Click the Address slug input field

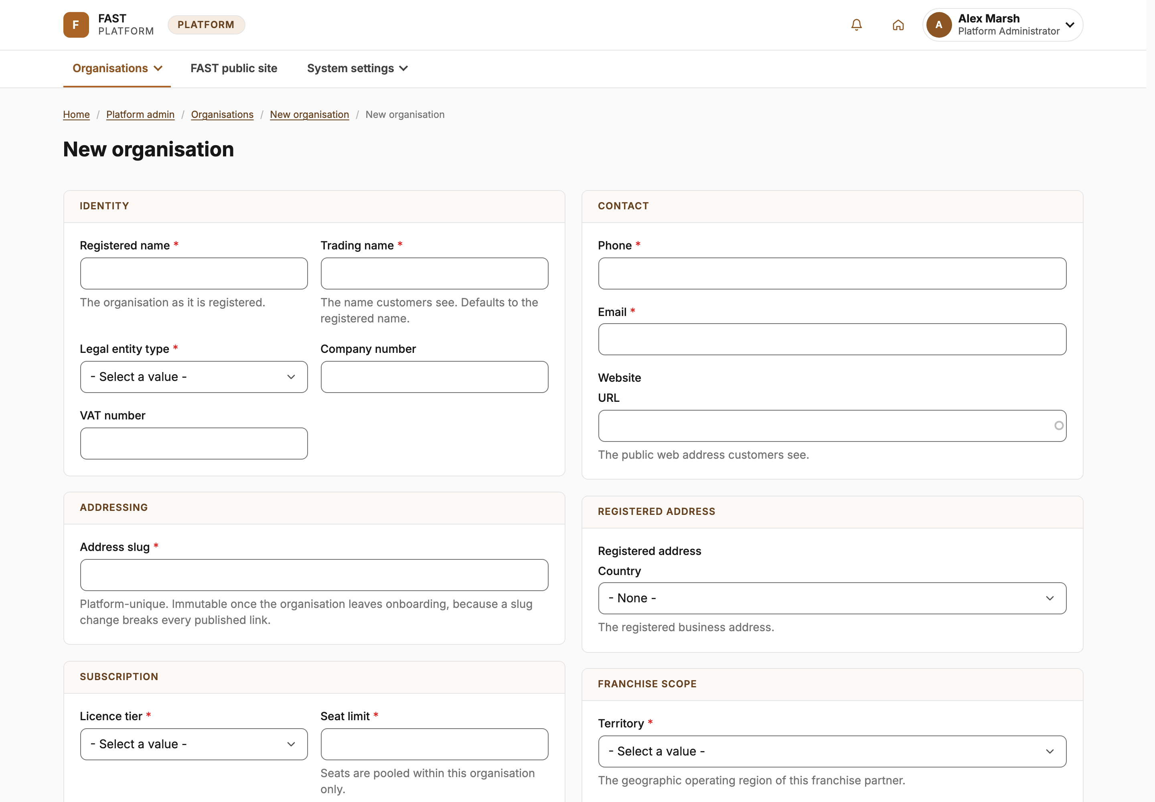click(x=314, y=575)
